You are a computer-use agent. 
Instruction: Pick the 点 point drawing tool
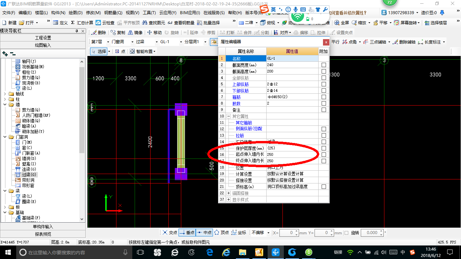click(x=120, y=51)
